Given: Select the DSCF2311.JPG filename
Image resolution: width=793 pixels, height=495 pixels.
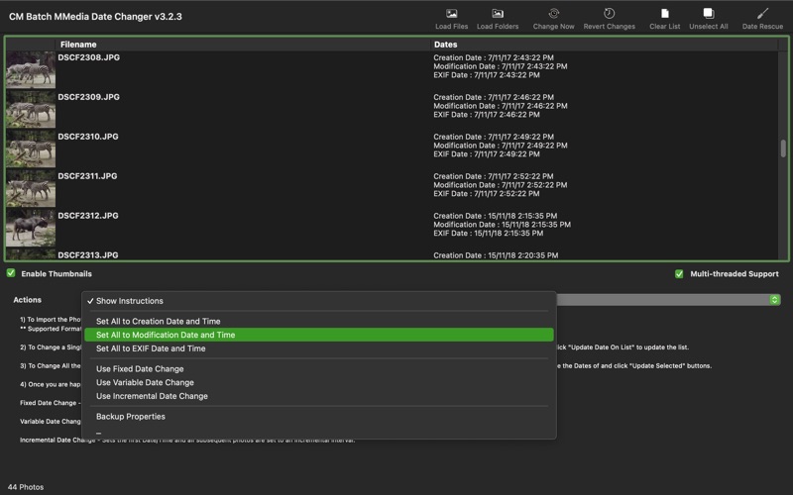Looking at the screenshot, I should (x=87, y=176).
